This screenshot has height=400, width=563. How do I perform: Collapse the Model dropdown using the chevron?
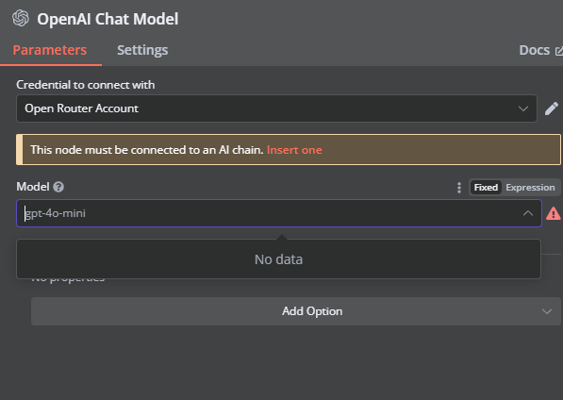point(527,213)
